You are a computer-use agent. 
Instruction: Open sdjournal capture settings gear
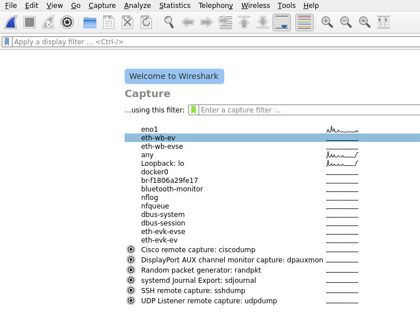point(131,280)
